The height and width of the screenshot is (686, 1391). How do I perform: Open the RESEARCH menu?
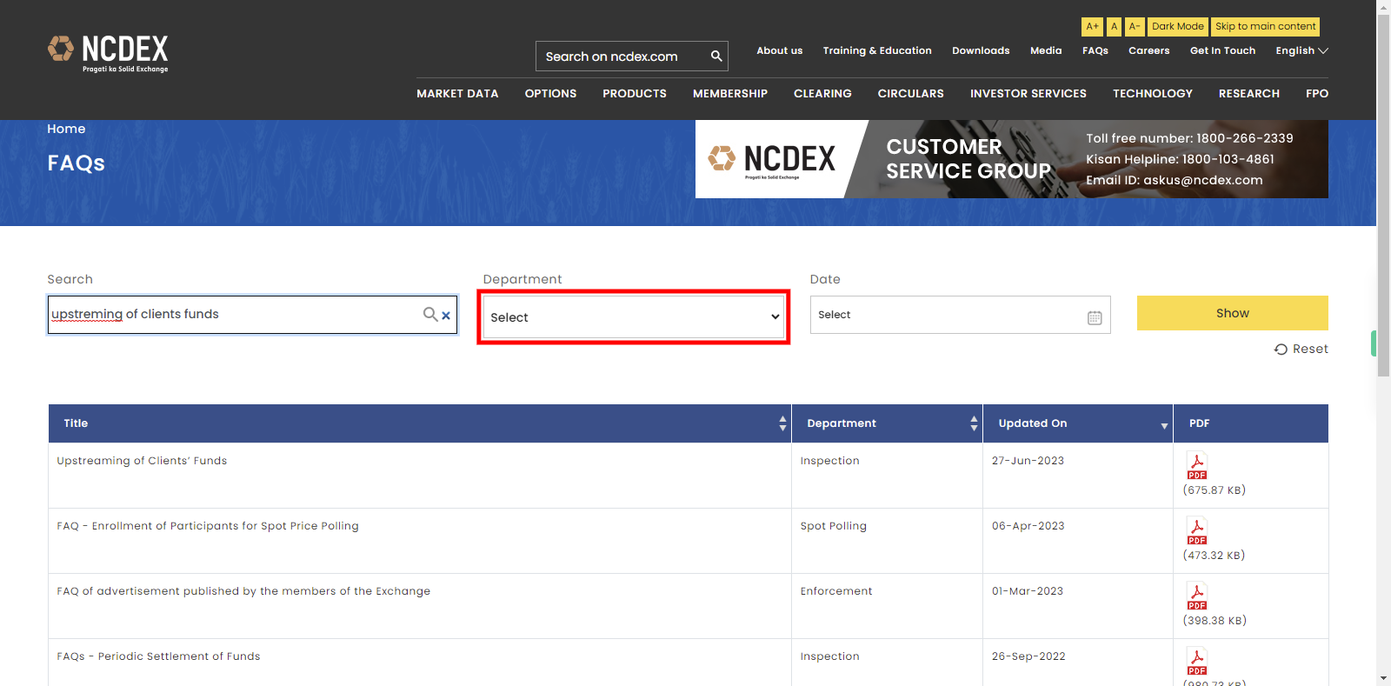(1249, 93)
